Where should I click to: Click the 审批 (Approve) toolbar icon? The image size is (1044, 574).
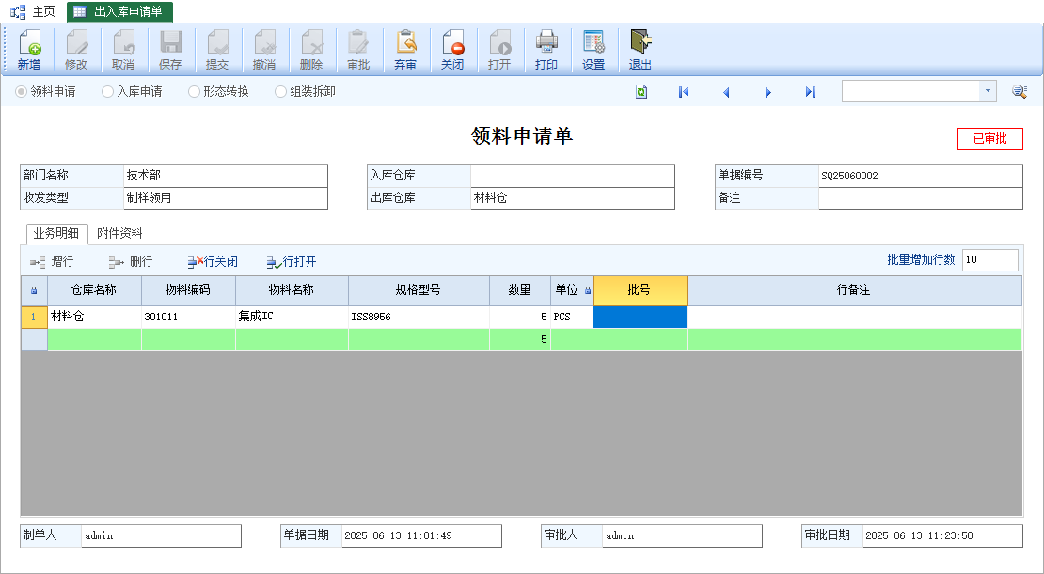click(x=358, y=50)
